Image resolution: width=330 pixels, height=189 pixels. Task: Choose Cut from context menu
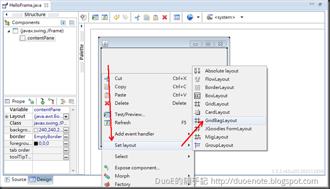148,79
